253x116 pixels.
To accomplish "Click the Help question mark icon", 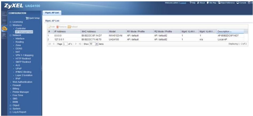I will click(190, 3).
